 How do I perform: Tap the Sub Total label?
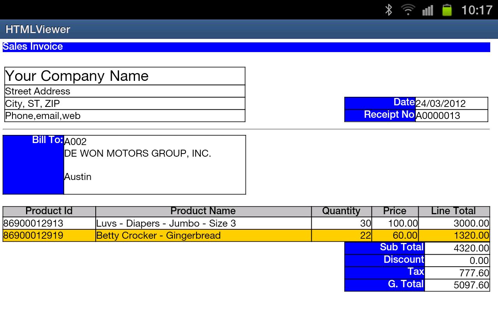click(x=402, y=247)
